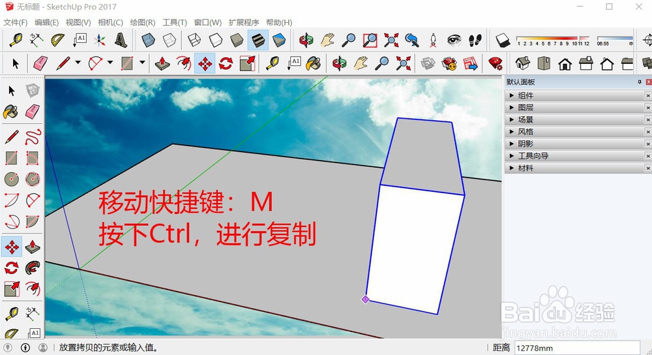Open the 视图(V) menu
This screenshot has width=652, height=355.
point(78,22)
